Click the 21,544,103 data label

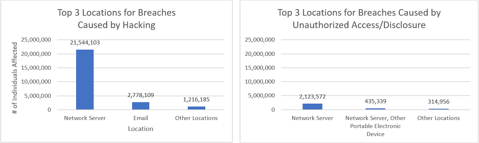[x=85, y=43]
